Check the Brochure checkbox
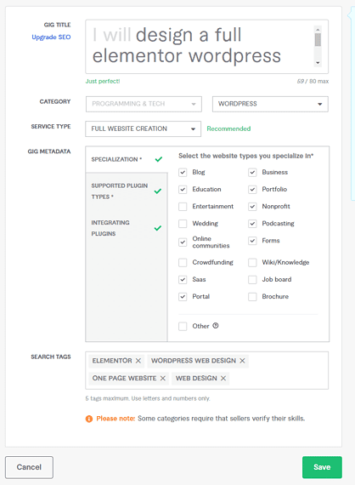 252,297
